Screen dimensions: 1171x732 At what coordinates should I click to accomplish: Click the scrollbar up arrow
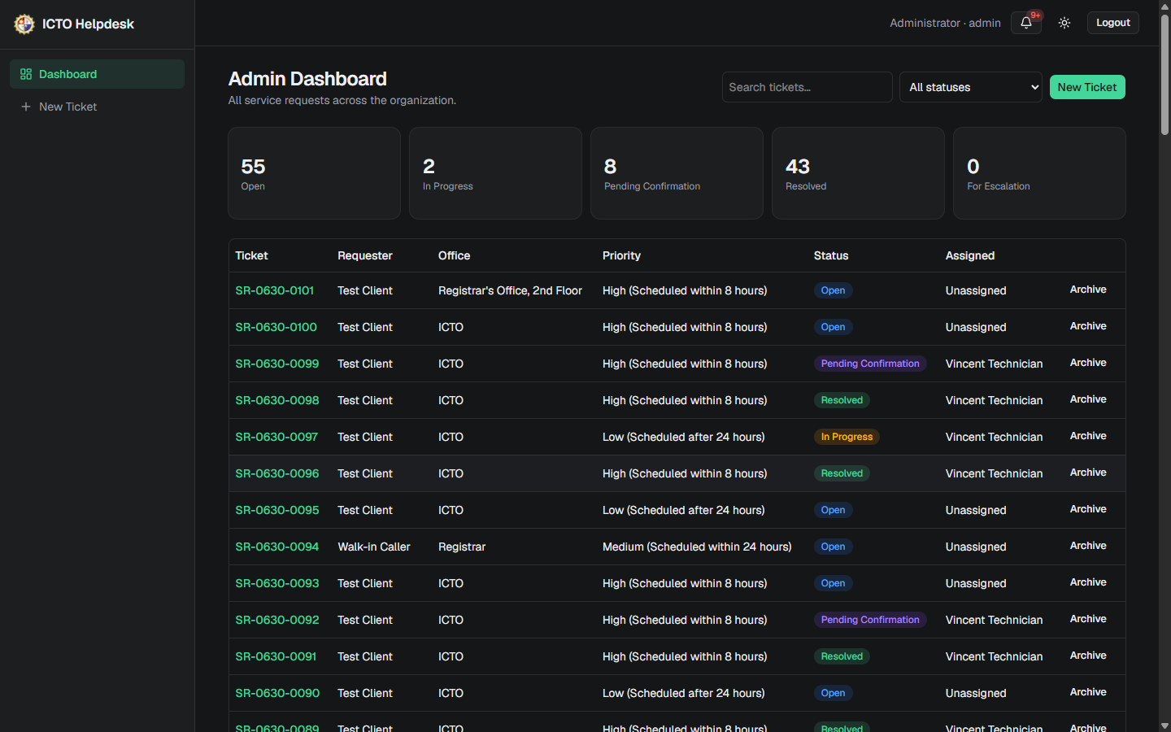pos(1164,6)
